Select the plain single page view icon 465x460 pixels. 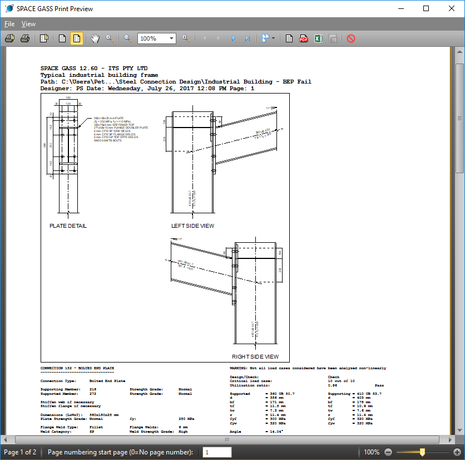[x=62, y=38]
